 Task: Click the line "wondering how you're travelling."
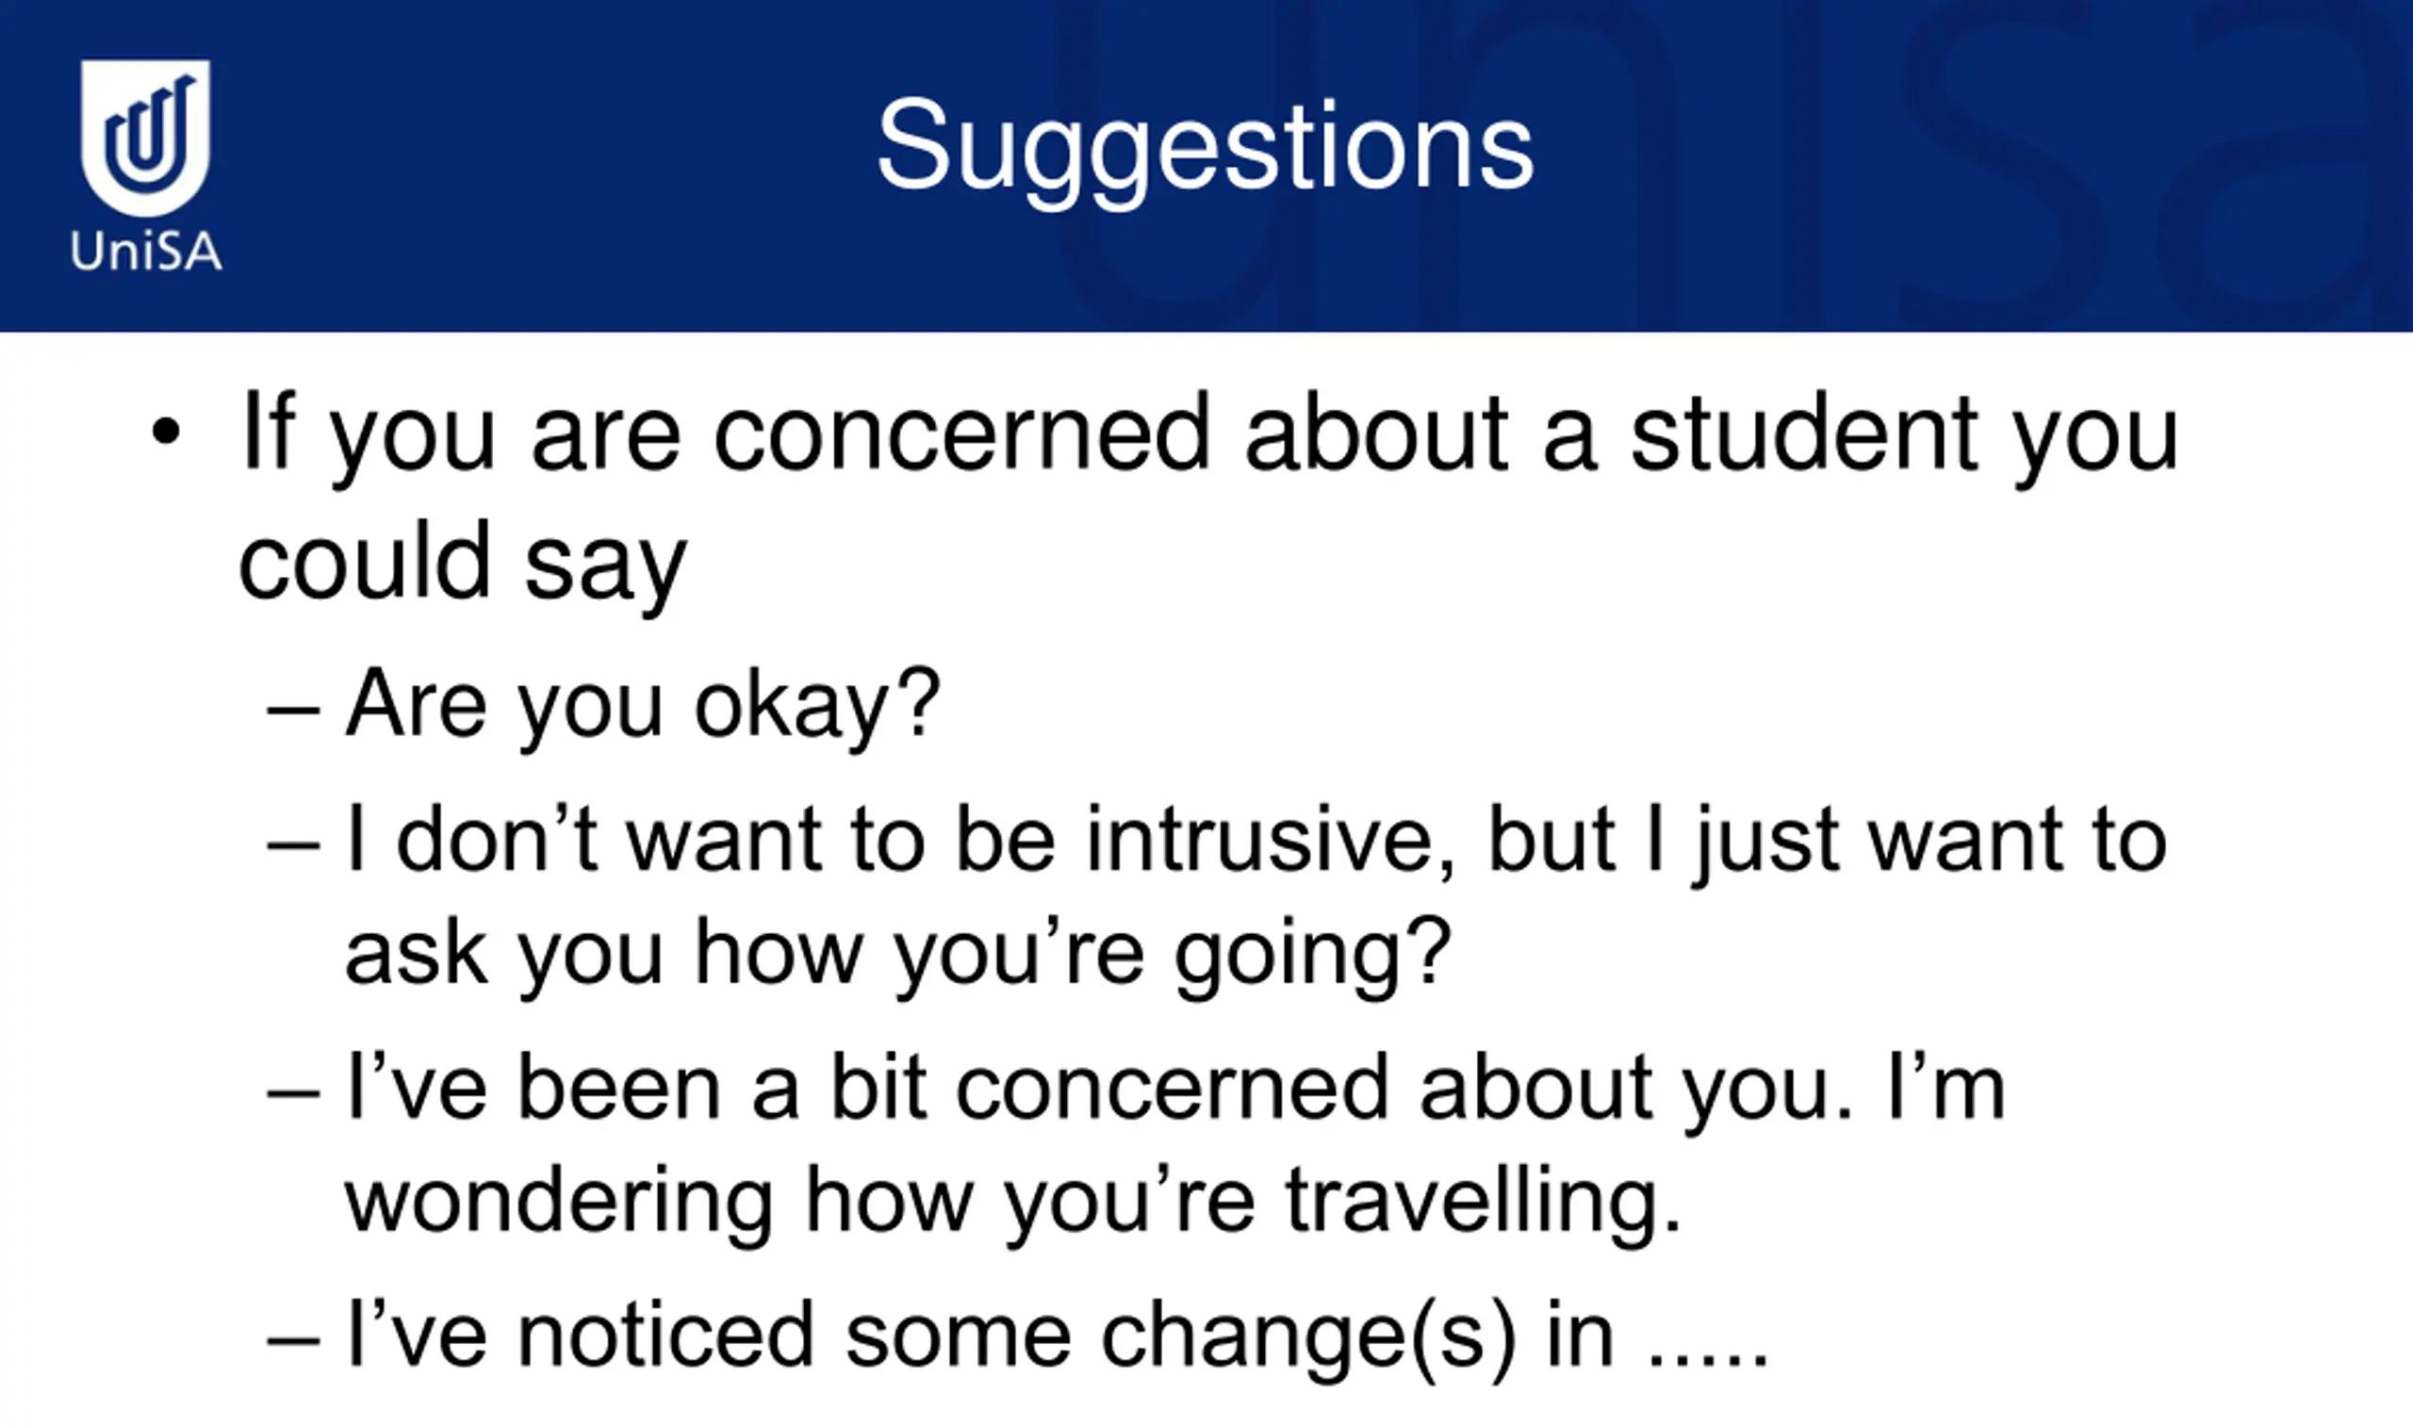(x=1014, y=1201)
